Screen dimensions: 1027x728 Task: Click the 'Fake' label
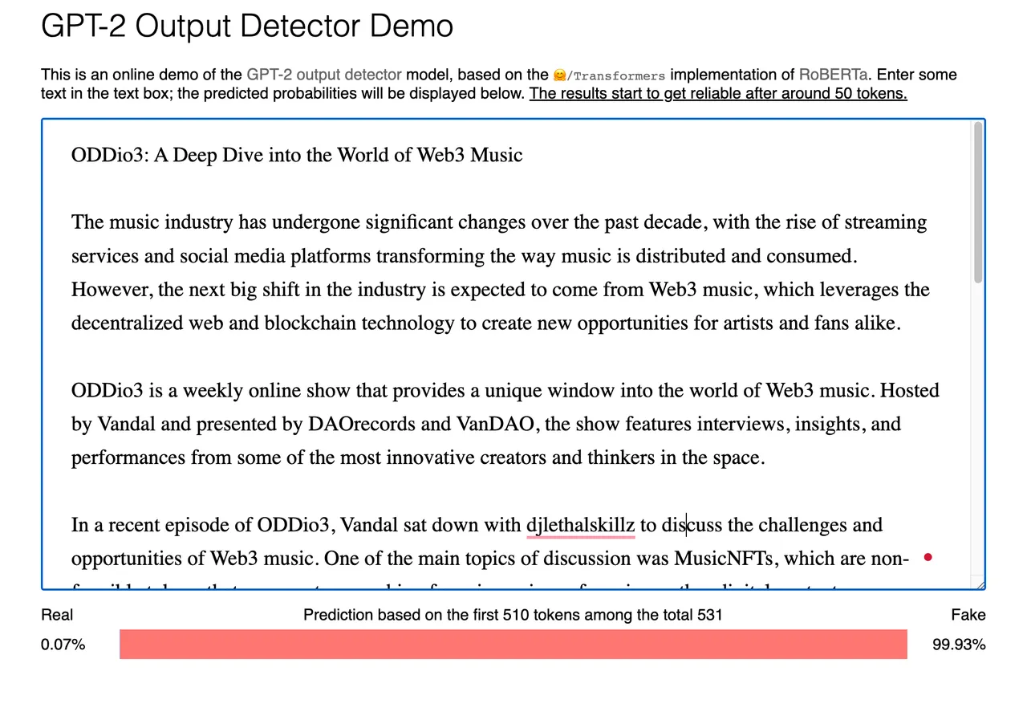(968, 616)
